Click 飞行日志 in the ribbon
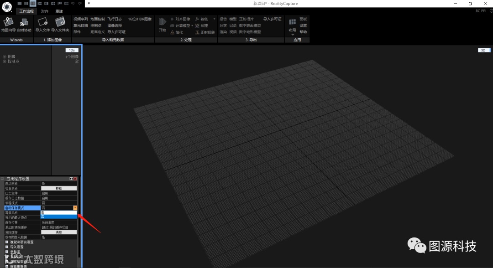 point(115,19)
